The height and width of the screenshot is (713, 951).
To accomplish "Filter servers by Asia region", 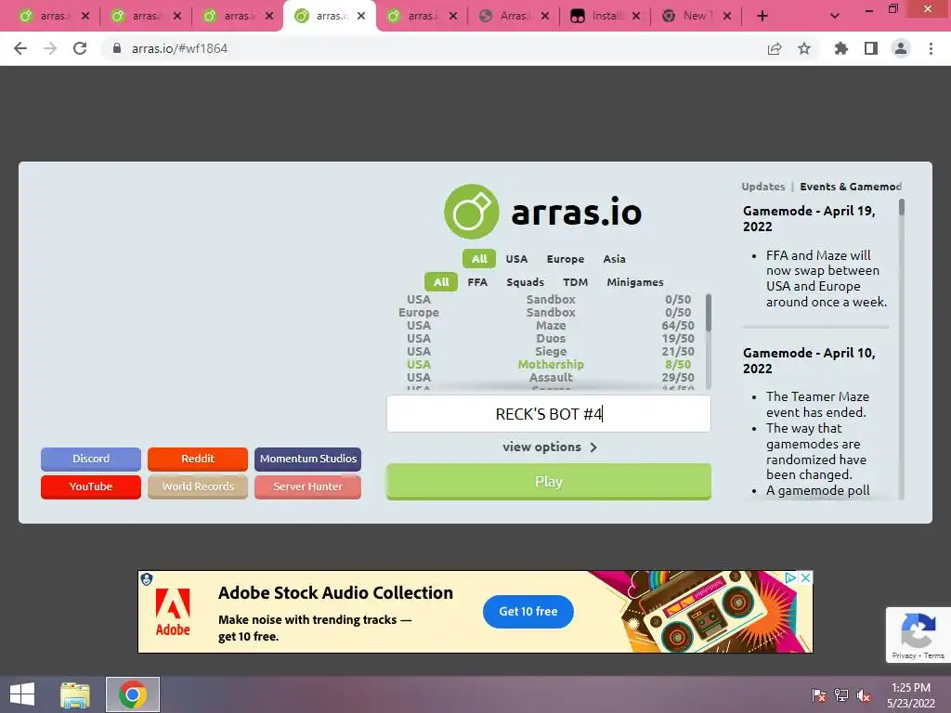I will 614,259.
